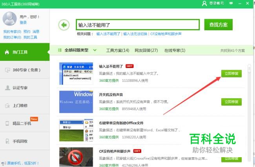Open thumbnail of 右键菜单没有新建Office文件 solution
This screenshot has height=167, width=255.
(76, 130)
